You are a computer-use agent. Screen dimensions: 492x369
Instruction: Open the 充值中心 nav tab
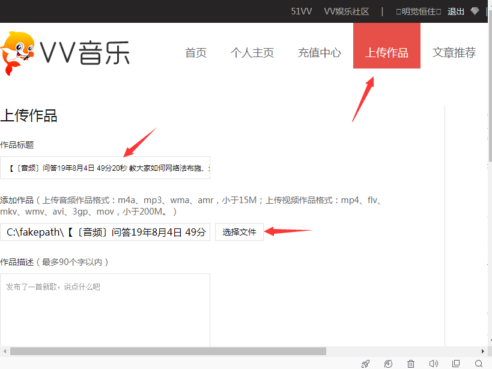(320, 52)
